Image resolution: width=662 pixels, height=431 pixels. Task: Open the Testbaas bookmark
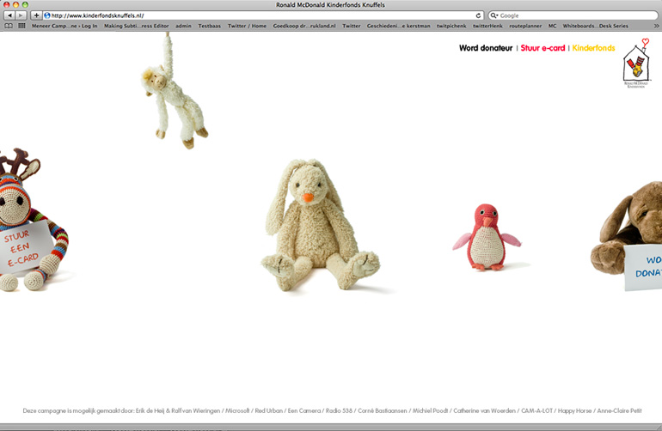(x=209, y=26)
